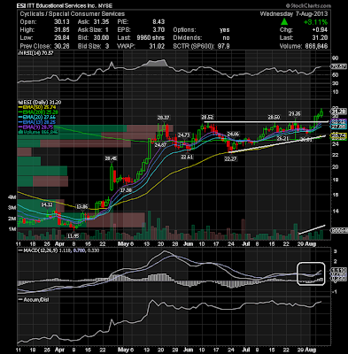Click the Low value 29.84
348x354 pixels.
pyautogui.click(x=62, y=38)
